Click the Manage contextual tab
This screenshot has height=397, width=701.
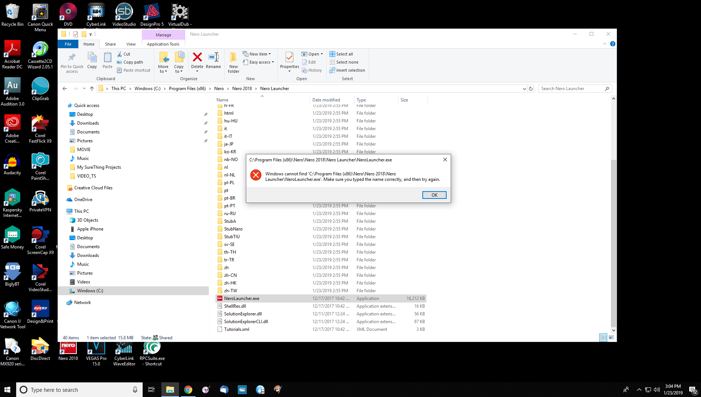point(163,35)
